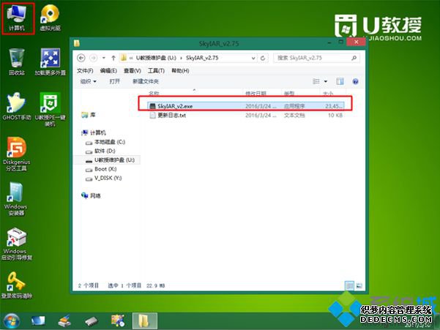Open the 文件(F) menu
The image size is (440, 330).
85,71
